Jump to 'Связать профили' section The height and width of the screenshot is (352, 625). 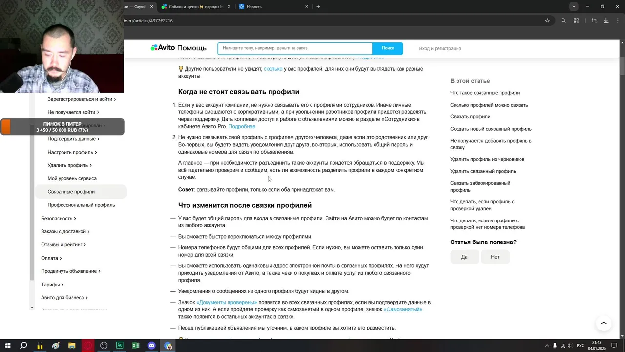point(470,117)
